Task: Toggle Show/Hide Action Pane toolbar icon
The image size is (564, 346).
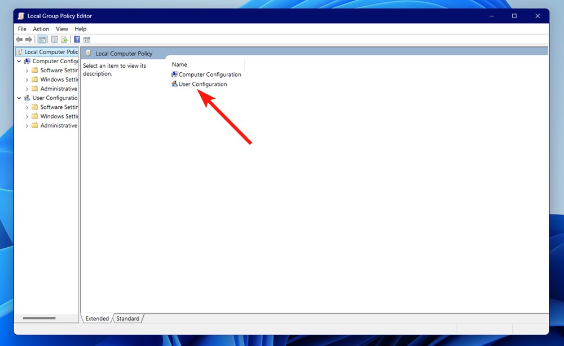Action: [87, 40]
